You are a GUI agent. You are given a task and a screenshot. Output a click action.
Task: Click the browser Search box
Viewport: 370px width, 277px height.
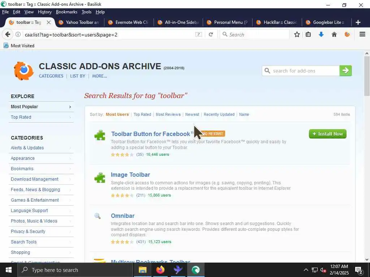[x=254, y=35]
